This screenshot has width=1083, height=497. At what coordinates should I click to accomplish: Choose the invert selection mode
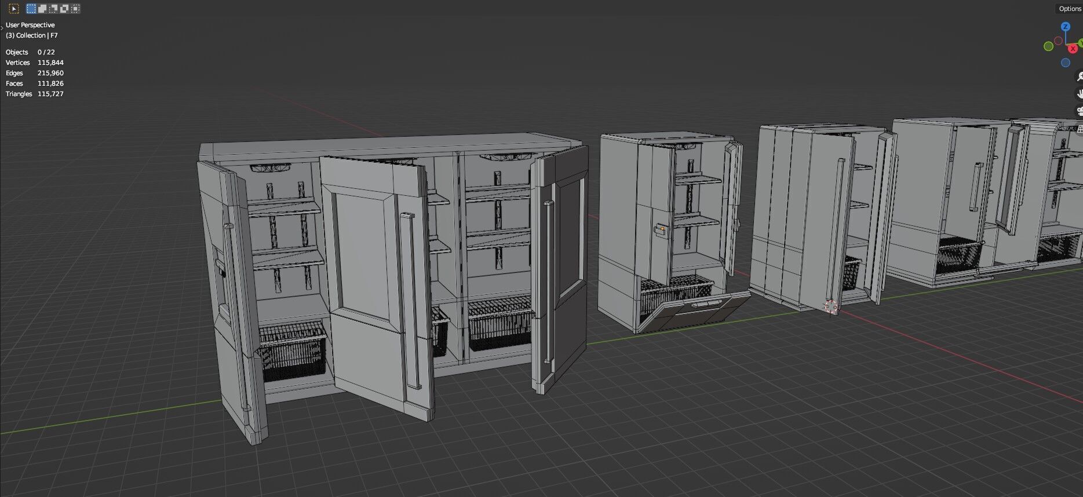[64, 9]
